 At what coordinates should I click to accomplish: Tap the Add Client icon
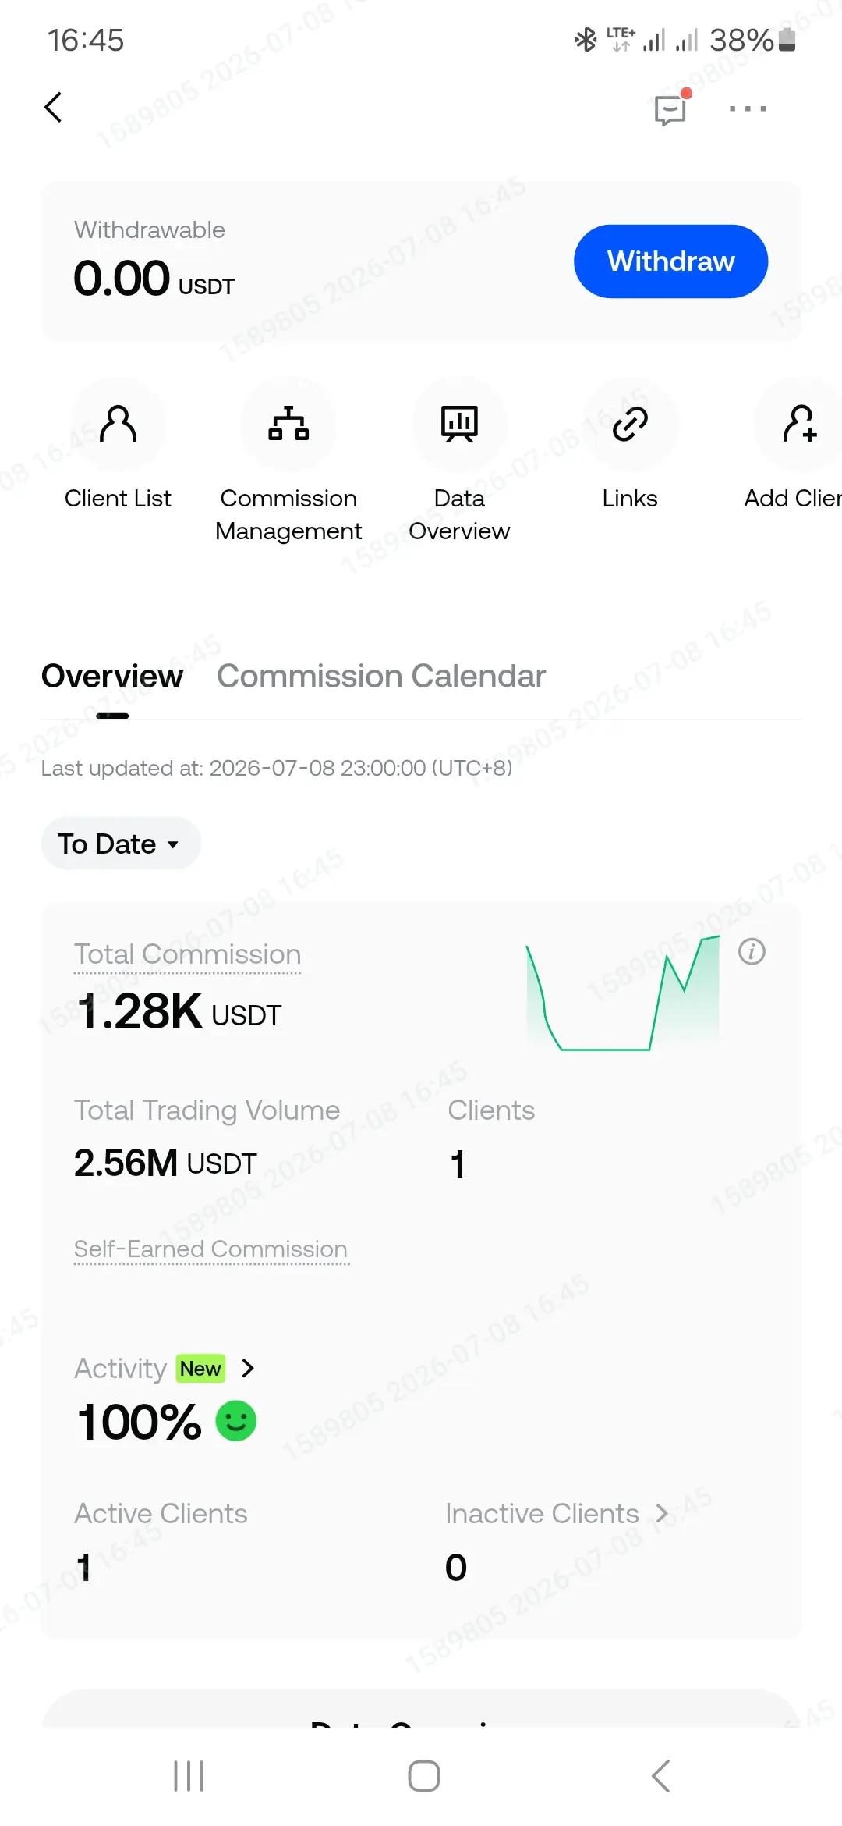point(799,424)
